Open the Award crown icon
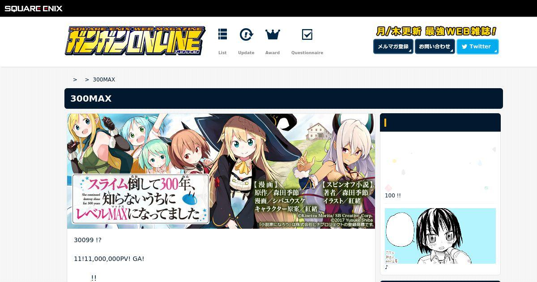Screen dimensions: 537x282 pos(273,34)
